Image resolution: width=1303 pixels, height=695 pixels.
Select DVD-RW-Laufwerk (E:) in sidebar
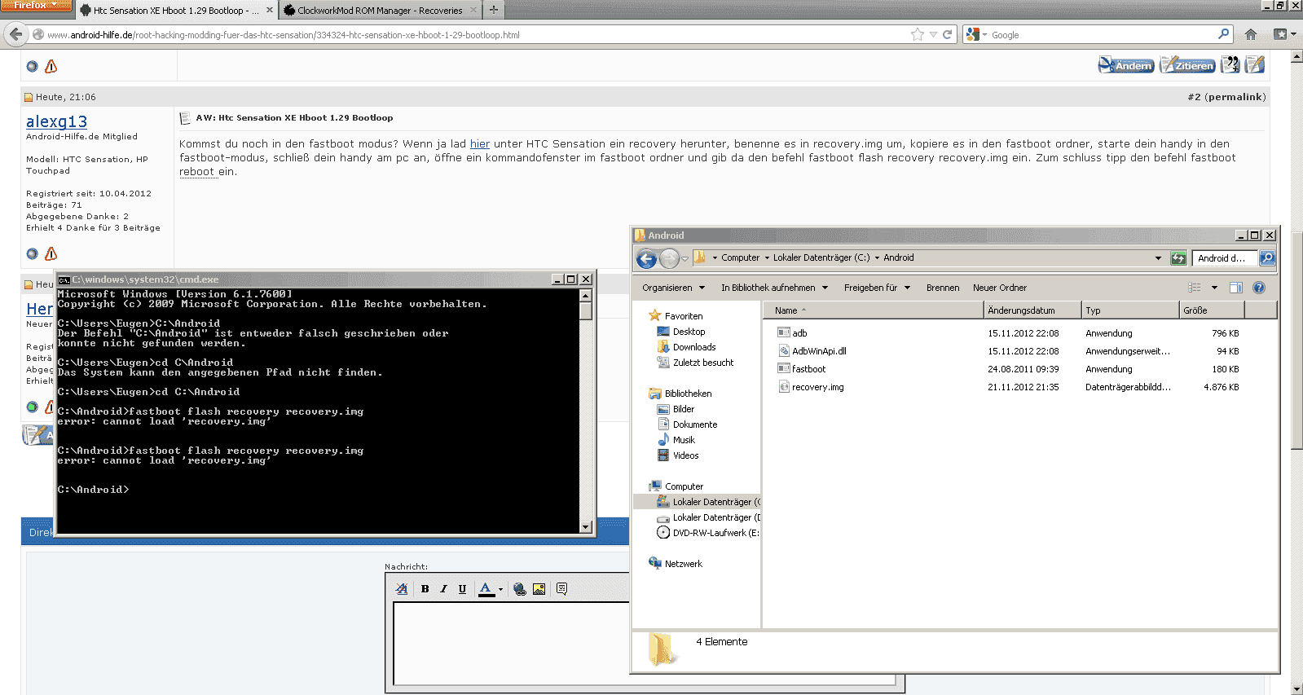point(708,533)
